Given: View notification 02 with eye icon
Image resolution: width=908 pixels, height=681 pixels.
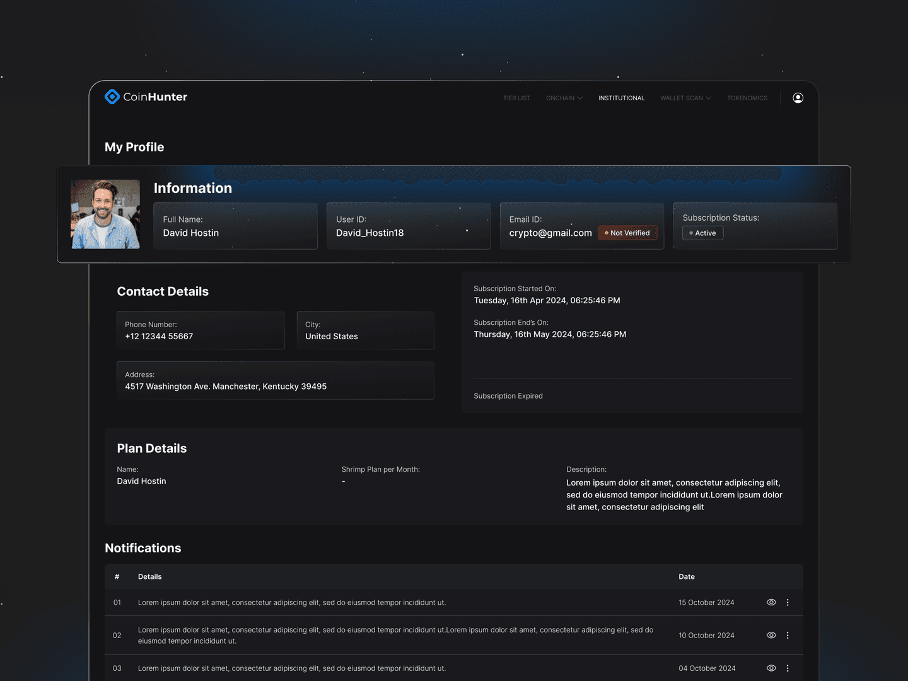Looking at the screenshot, I should pyautogui.click(x=771, y=635).
